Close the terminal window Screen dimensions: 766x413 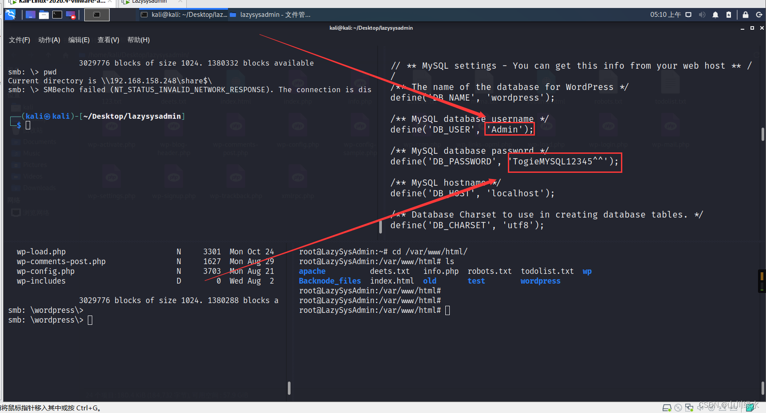pos(762,28)
